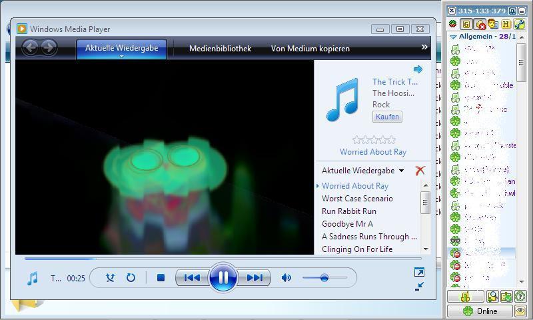Select Worried About Ray in the playlist
533x320 pixels.
[x=355, y=186]
